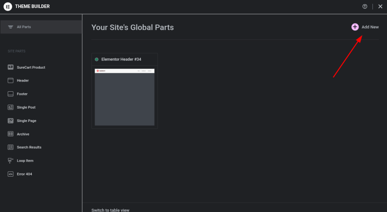
Task: Click the plus icon beside Add New
Action: coord(355,27)
